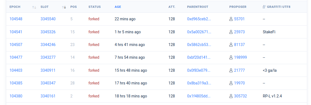Open parent root 0x5862cb53...

(199, 45)
